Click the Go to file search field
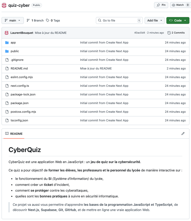Viewport: 191px width, 221px height. coord(119,20)
